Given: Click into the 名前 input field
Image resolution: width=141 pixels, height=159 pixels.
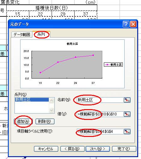Looking at the screenshot, I should (x=100, y=100).
